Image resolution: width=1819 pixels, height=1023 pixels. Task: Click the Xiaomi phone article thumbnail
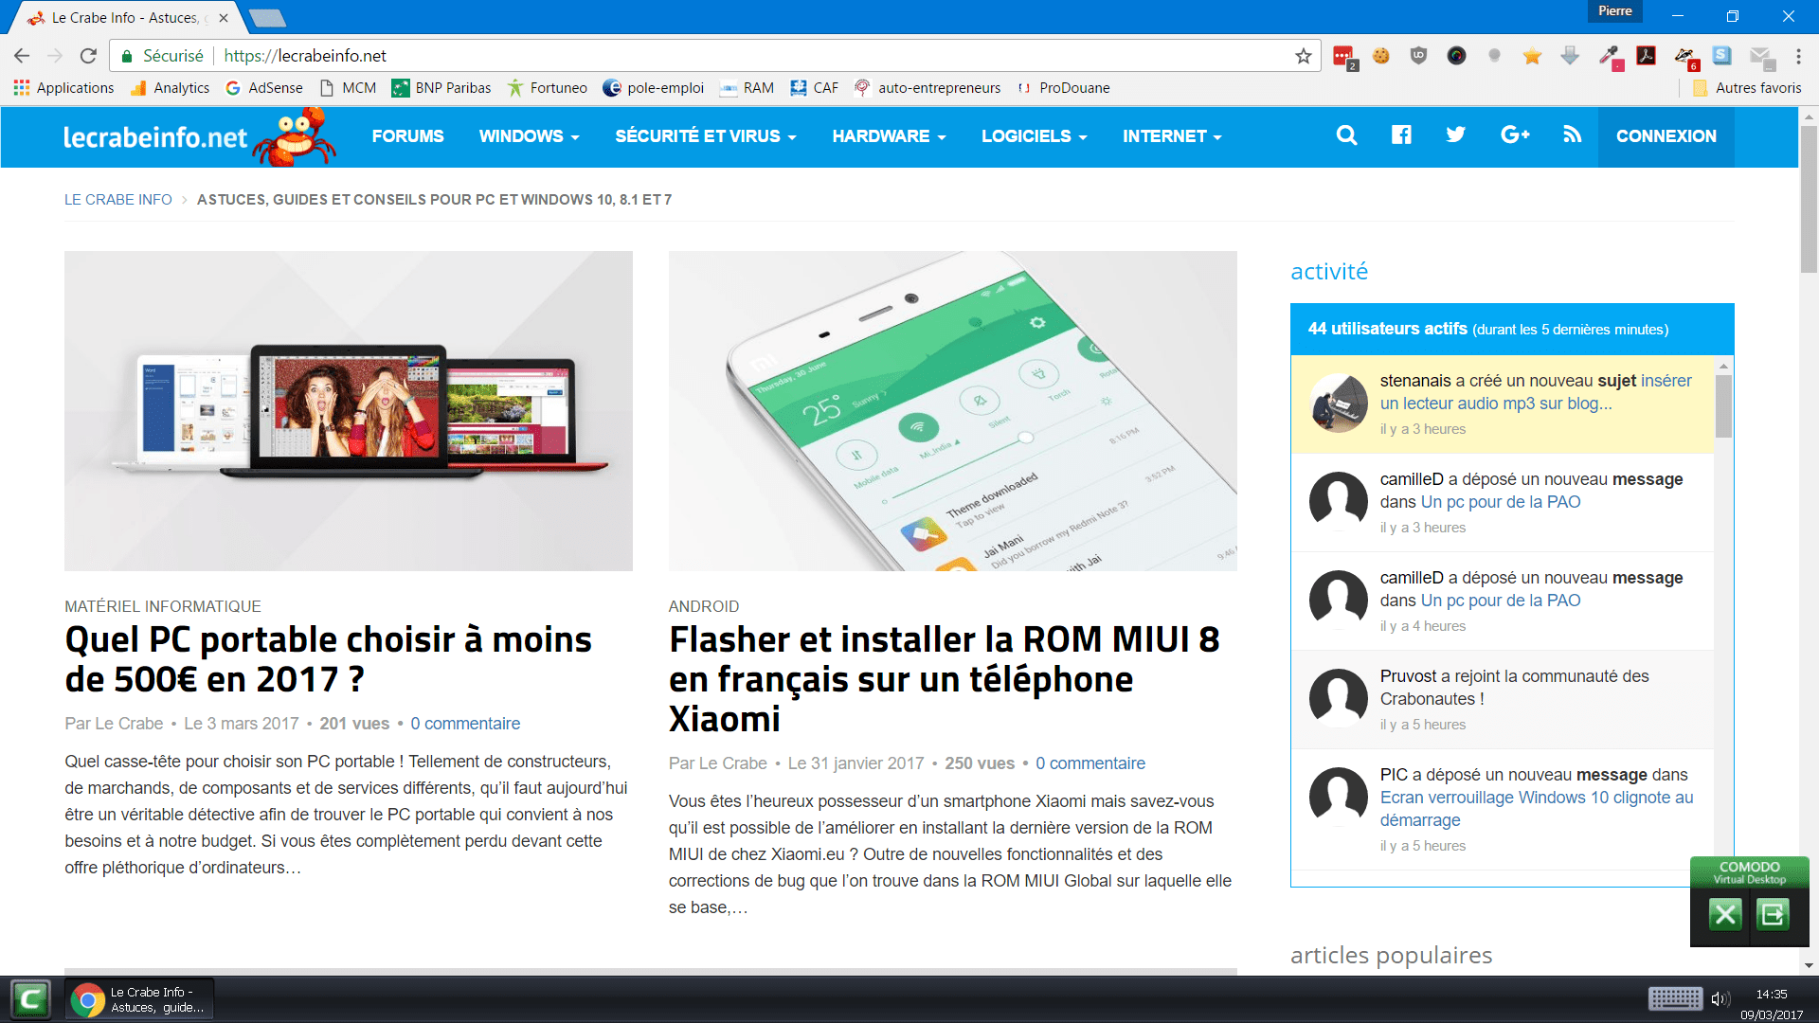953,411
